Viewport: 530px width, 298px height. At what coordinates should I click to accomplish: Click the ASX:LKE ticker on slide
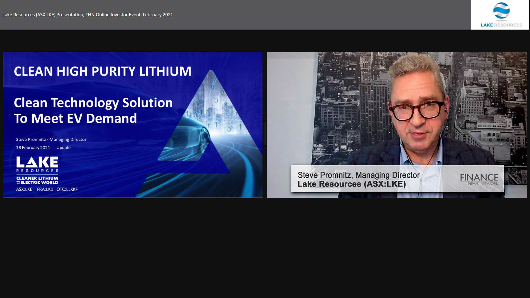point(24,189)
